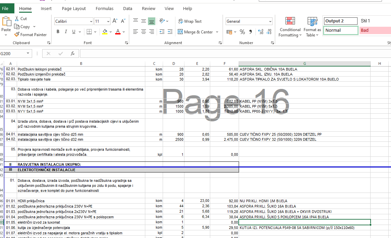Click the Increase Indent icon
The image size is (391, 238).
[170, 32]
